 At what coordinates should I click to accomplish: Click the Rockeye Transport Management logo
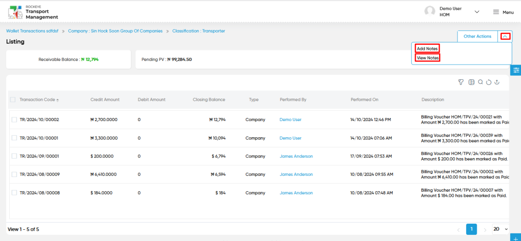pos(33,12)
